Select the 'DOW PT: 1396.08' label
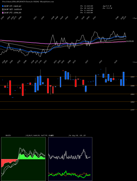The width and height of the screenshot is (137, 181). point(12,13)
